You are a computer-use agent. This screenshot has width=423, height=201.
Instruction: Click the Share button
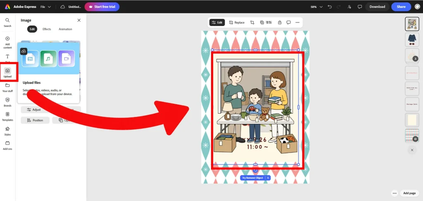[x=401, y=7]
